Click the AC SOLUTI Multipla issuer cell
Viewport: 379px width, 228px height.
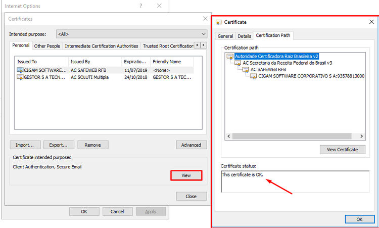point(89,77)
